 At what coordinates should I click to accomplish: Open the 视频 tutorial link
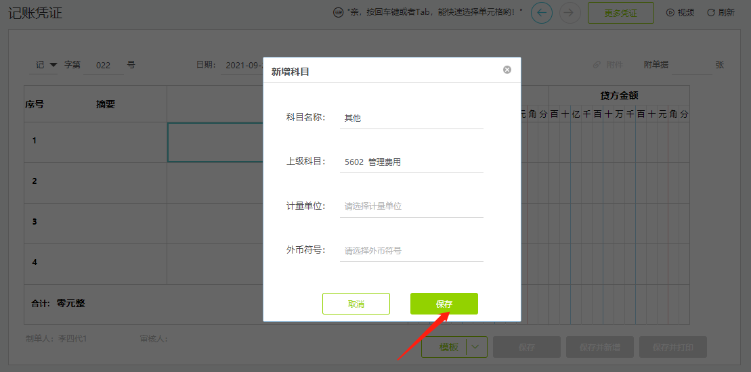pyautogui.click(x=680, y=13)
